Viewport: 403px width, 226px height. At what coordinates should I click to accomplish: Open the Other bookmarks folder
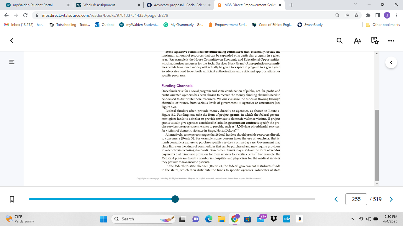click(x=383, y=25)
